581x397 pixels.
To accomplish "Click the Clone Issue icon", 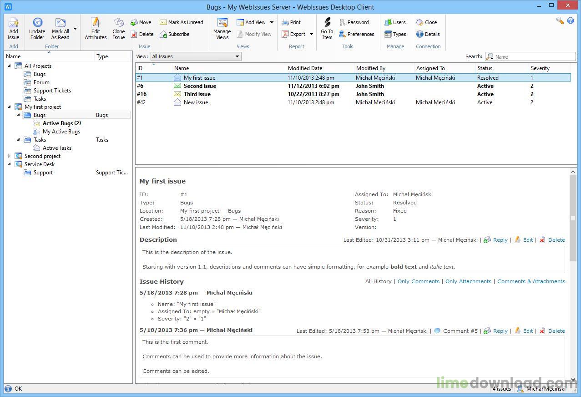I will click(119, 29).
